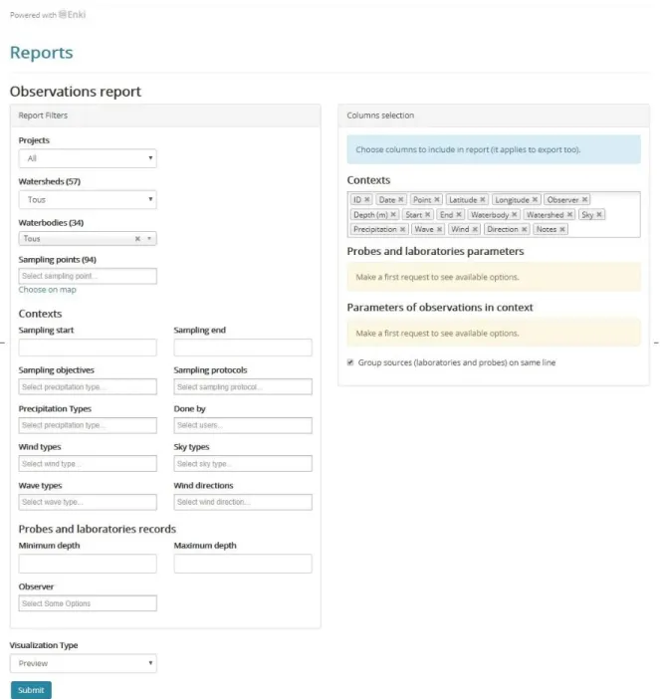Image resolution: width=660 pixels, height=699 pixels.
Task: Remove the Longitude column tag
Action: (535, 200)
